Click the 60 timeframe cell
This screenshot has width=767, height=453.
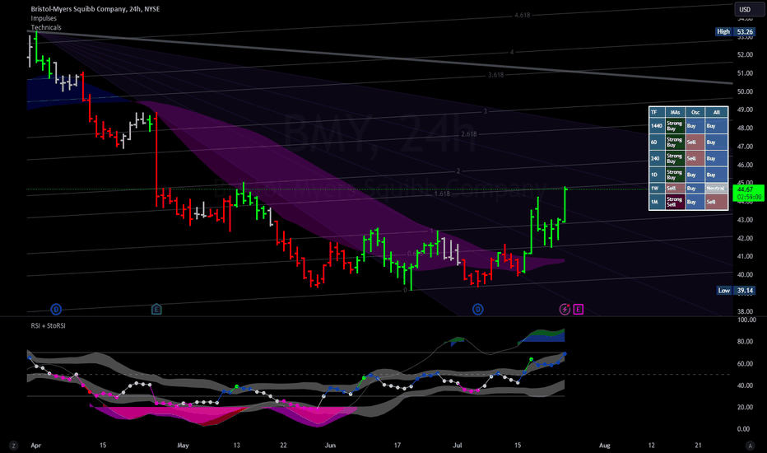coord(657,142)
